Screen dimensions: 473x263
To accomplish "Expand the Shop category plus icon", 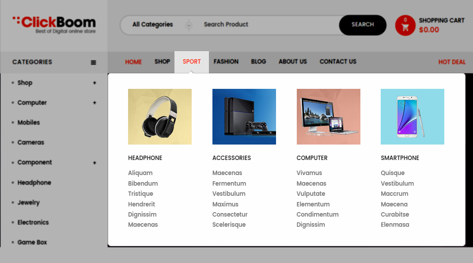I will click(95, 83).
